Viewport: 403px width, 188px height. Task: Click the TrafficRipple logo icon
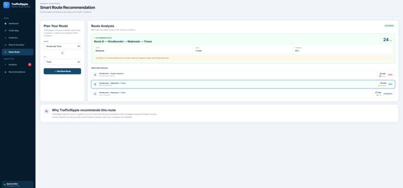tap(6, 5)
